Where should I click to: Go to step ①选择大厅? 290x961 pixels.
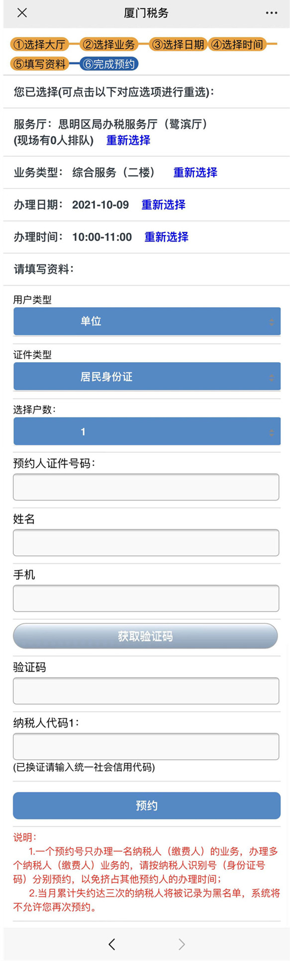[39, 45]
